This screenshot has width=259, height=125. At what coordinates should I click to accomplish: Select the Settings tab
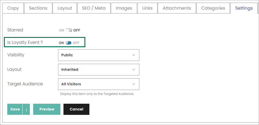pos(244,8)
